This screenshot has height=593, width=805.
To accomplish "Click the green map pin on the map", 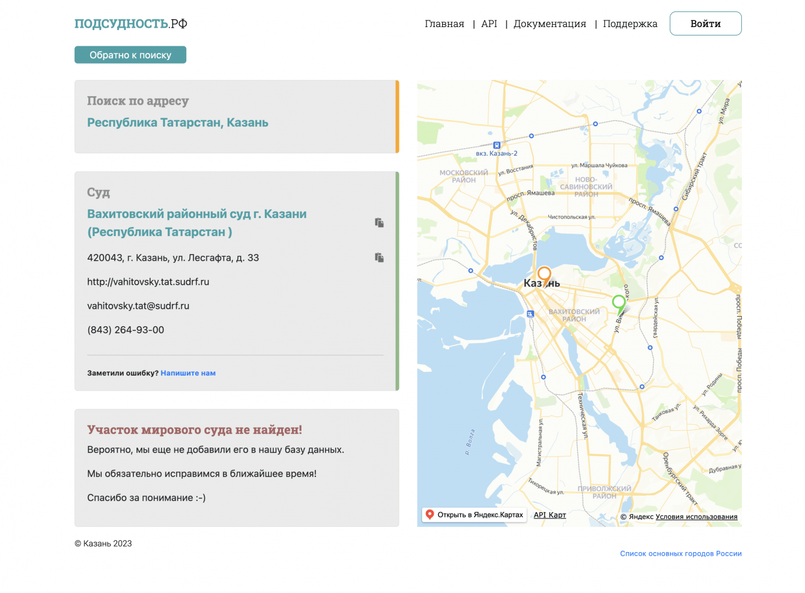I will click(619, 303).
